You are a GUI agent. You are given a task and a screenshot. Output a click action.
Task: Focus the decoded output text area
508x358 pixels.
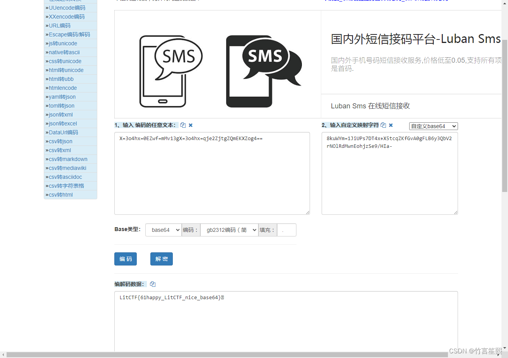point(286,321)
